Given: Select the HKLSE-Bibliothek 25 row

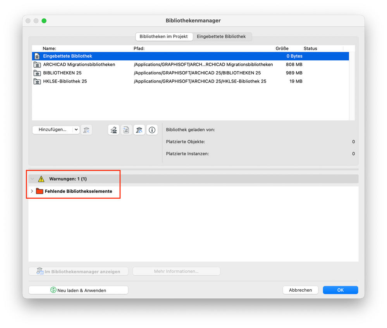Looking at the screenshot, I should 191,81.
